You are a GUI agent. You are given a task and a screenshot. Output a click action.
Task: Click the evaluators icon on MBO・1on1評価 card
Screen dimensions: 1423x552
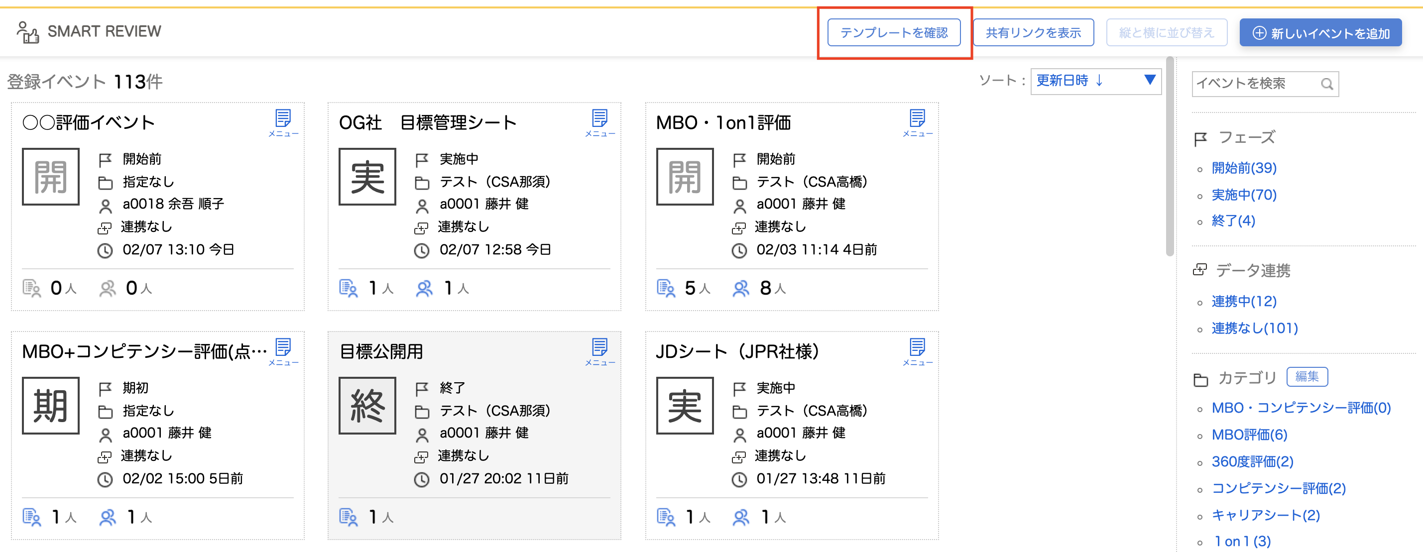(x=740, y=288)
